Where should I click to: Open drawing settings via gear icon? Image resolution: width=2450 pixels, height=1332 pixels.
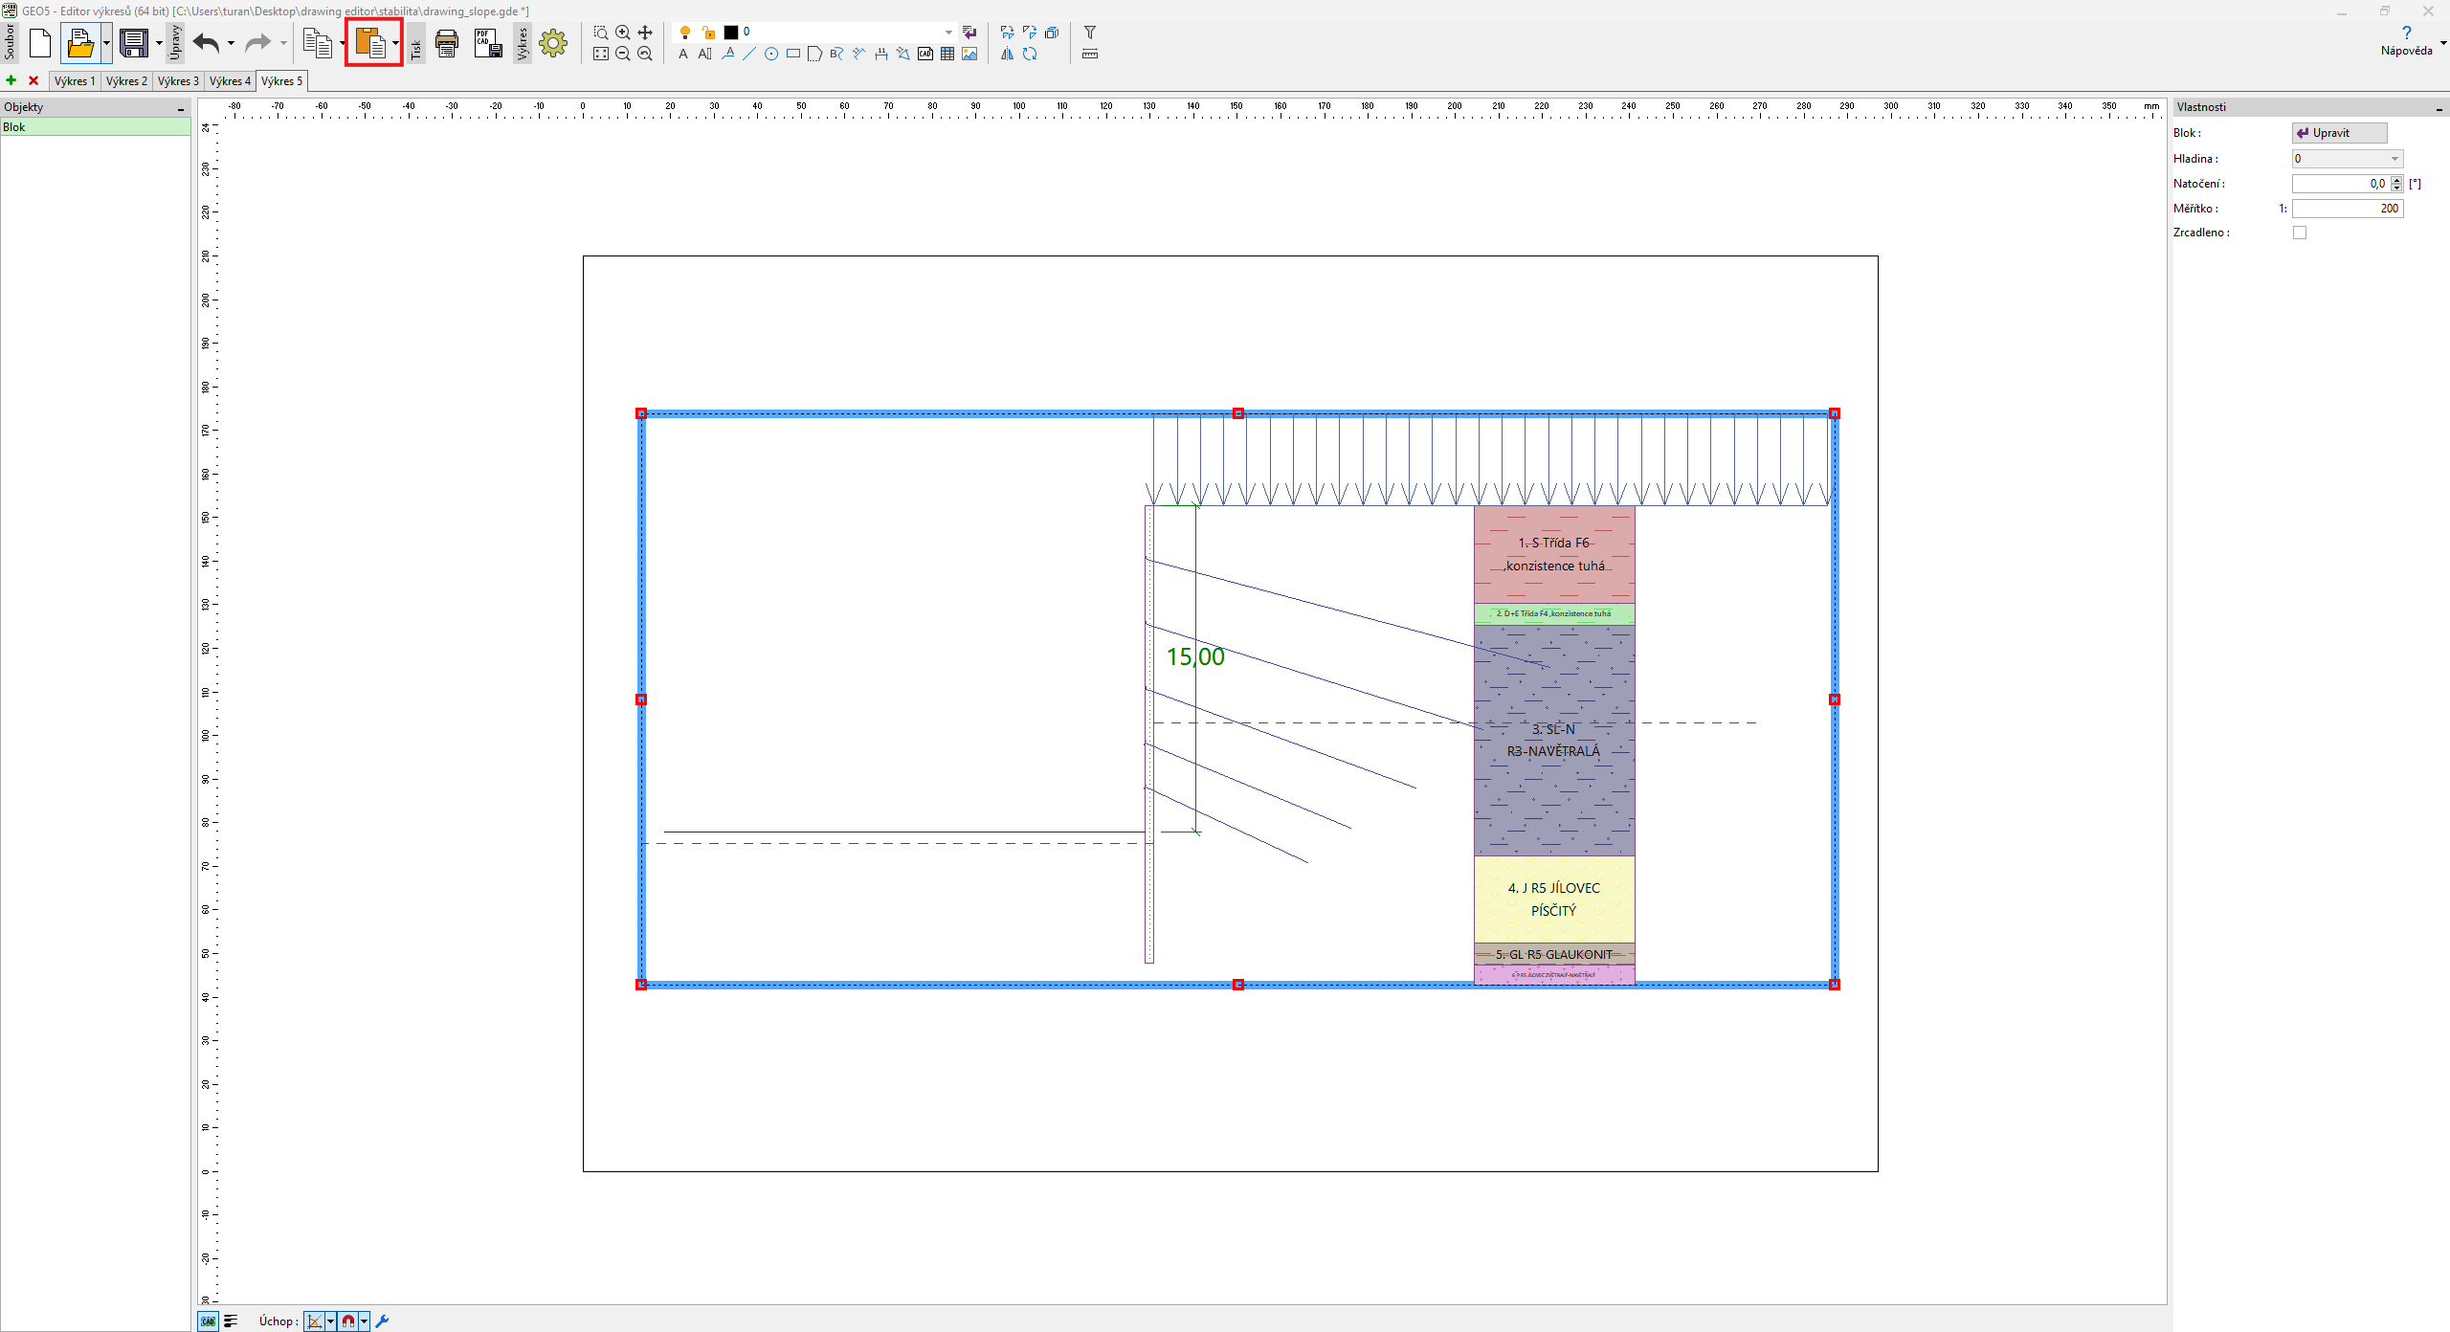coord(553,43)
